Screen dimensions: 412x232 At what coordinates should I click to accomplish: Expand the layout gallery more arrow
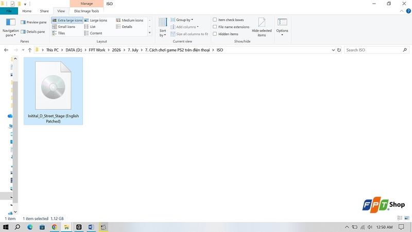pos(150,33)
